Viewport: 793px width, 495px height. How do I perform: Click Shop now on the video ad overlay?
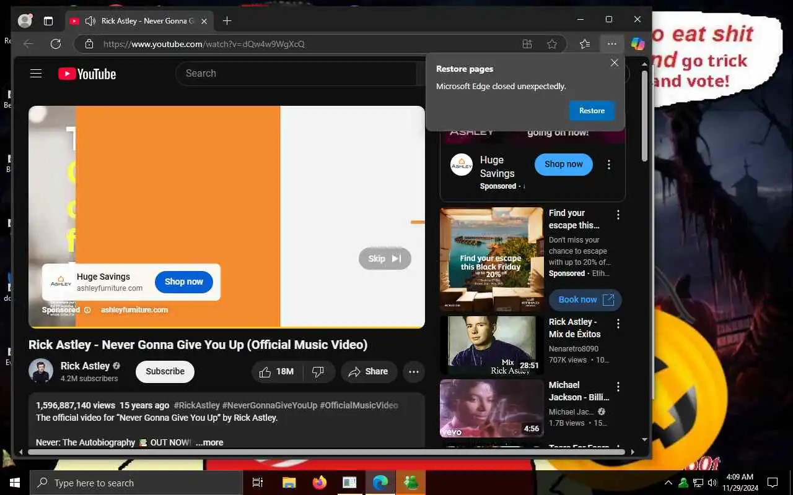click(184, 282)
